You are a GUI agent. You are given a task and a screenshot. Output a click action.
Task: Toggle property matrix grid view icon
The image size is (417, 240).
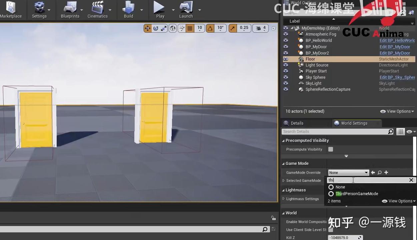click(400, 132)
